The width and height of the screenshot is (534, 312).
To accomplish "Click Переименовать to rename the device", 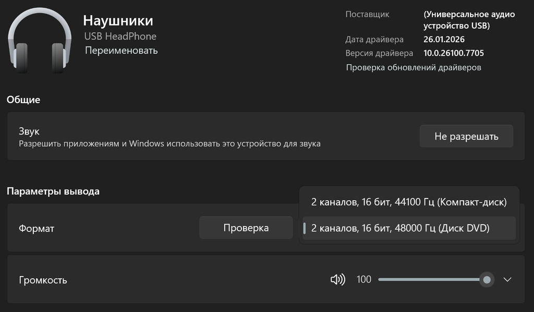I will [x=121, y=51].
